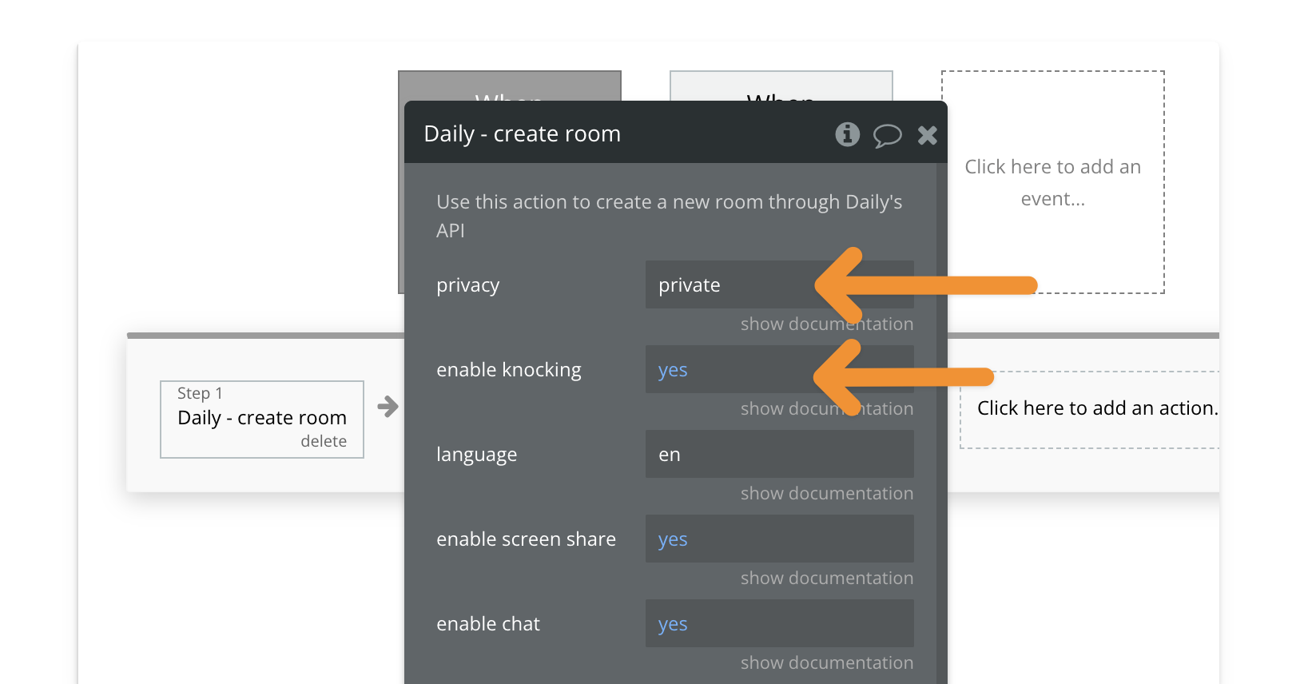Open the comment bubble icon in header
This screenshot has height=684, width=1296.
tap(887, 136)
